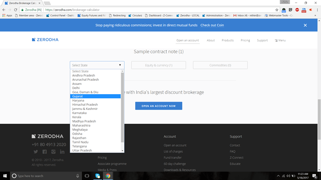Click the state list scrollbar thumb

[122, 108]
